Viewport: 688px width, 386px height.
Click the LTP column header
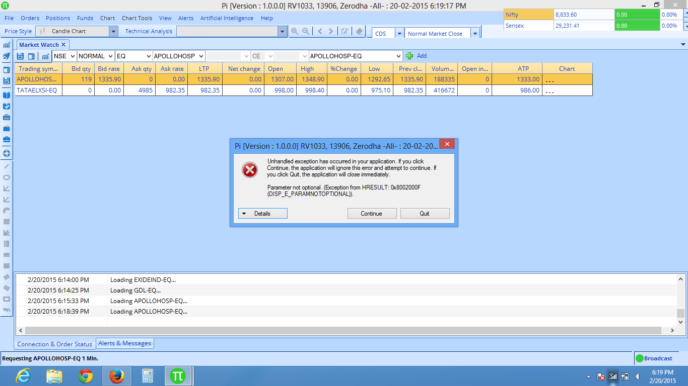(x=204, y=69)
